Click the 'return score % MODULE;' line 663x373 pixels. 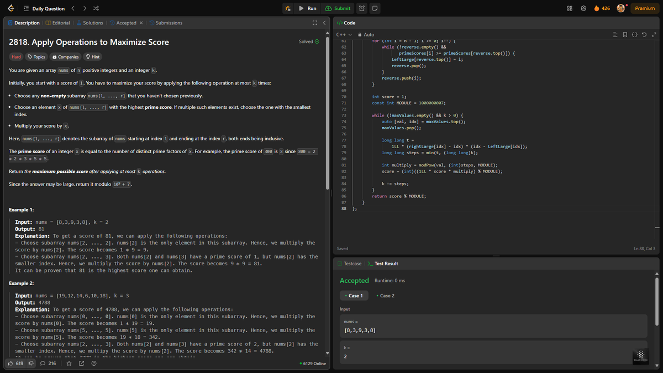(x=399, y=196)
